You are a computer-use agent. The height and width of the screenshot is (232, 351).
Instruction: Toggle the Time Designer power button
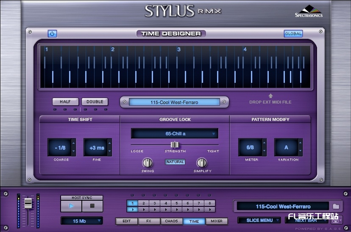coord(52,34)
